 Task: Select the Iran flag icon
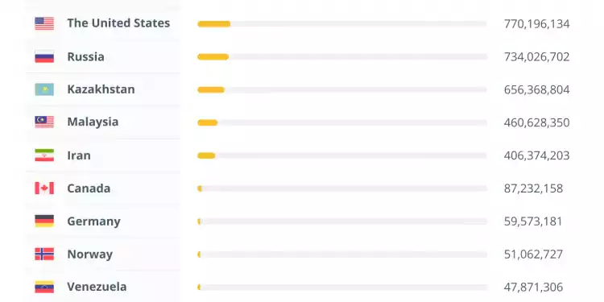[44, 155]
